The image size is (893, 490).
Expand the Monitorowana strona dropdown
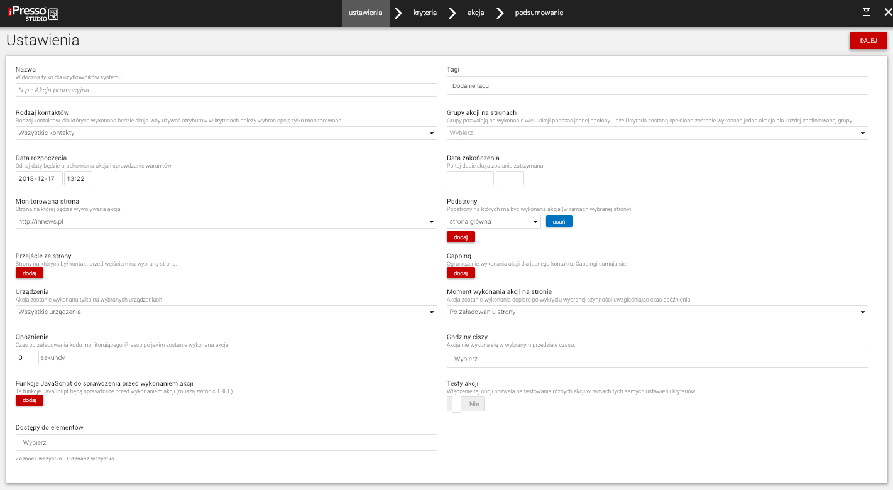[226, 222]
